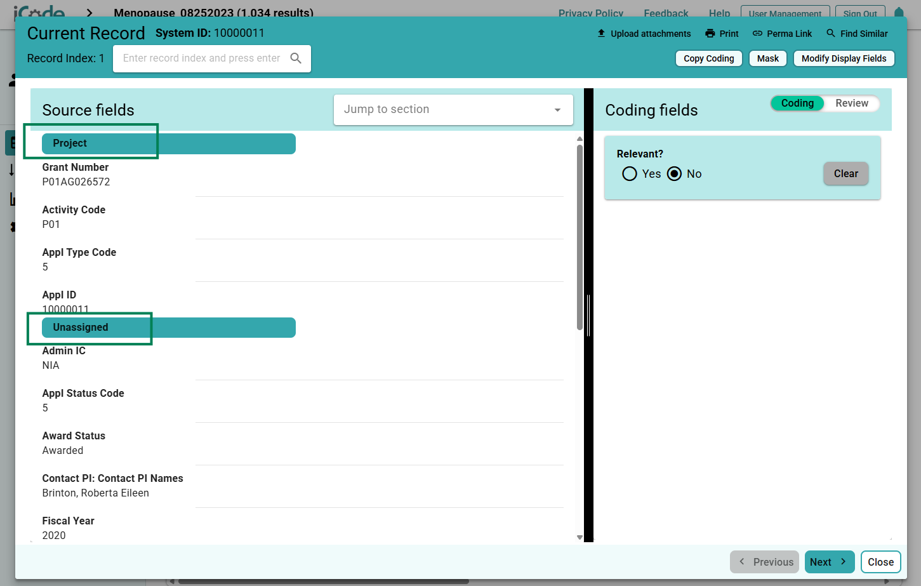Open Modify Display Fields
The height and width of the screenshot is (586, 921).
tap(844, 58)
